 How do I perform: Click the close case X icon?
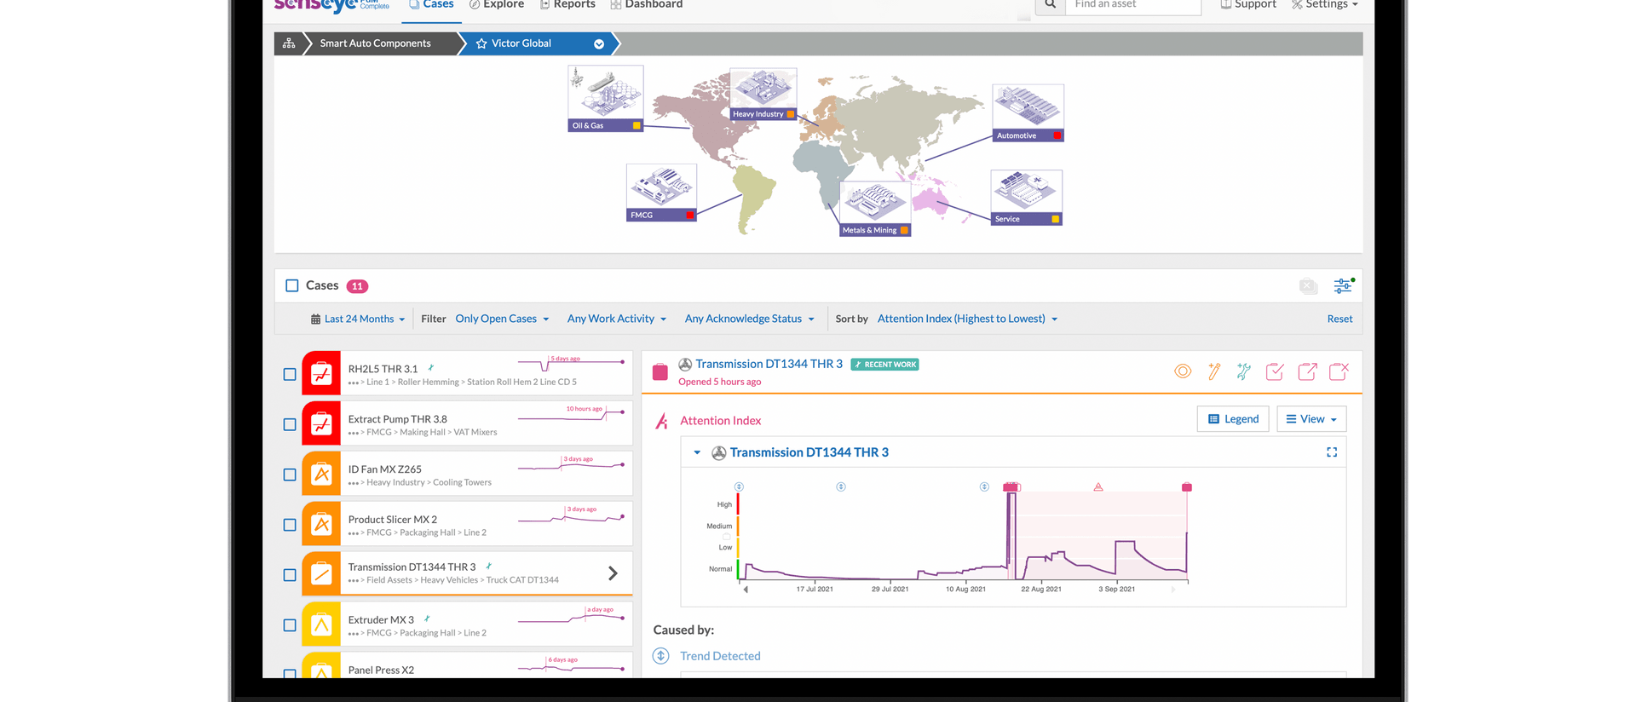[x=1339, y=371]
